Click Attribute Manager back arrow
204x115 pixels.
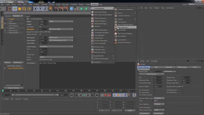(188, 61)
